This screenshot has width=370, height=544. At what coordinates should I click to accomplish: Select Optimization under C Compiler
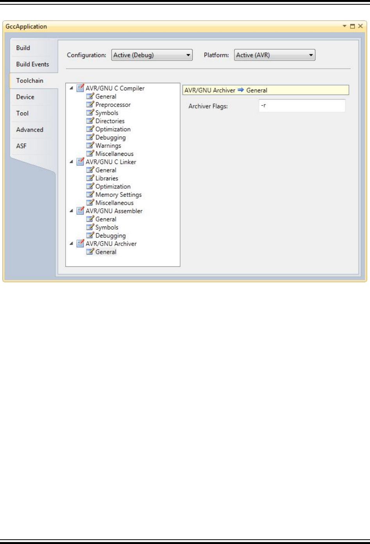113,129
